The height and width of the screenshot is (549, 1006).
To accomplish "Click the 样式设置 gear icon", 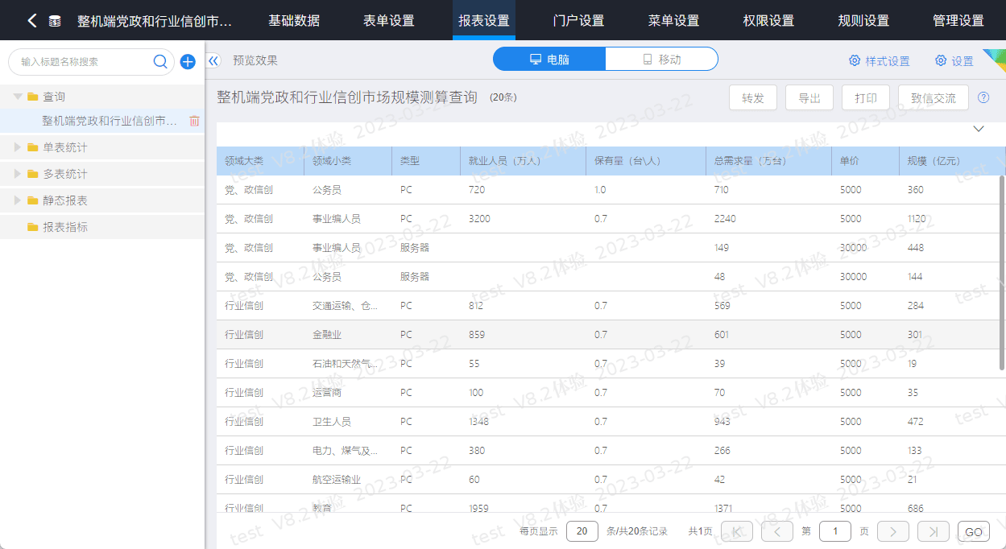I will click(x=855, y=60).
